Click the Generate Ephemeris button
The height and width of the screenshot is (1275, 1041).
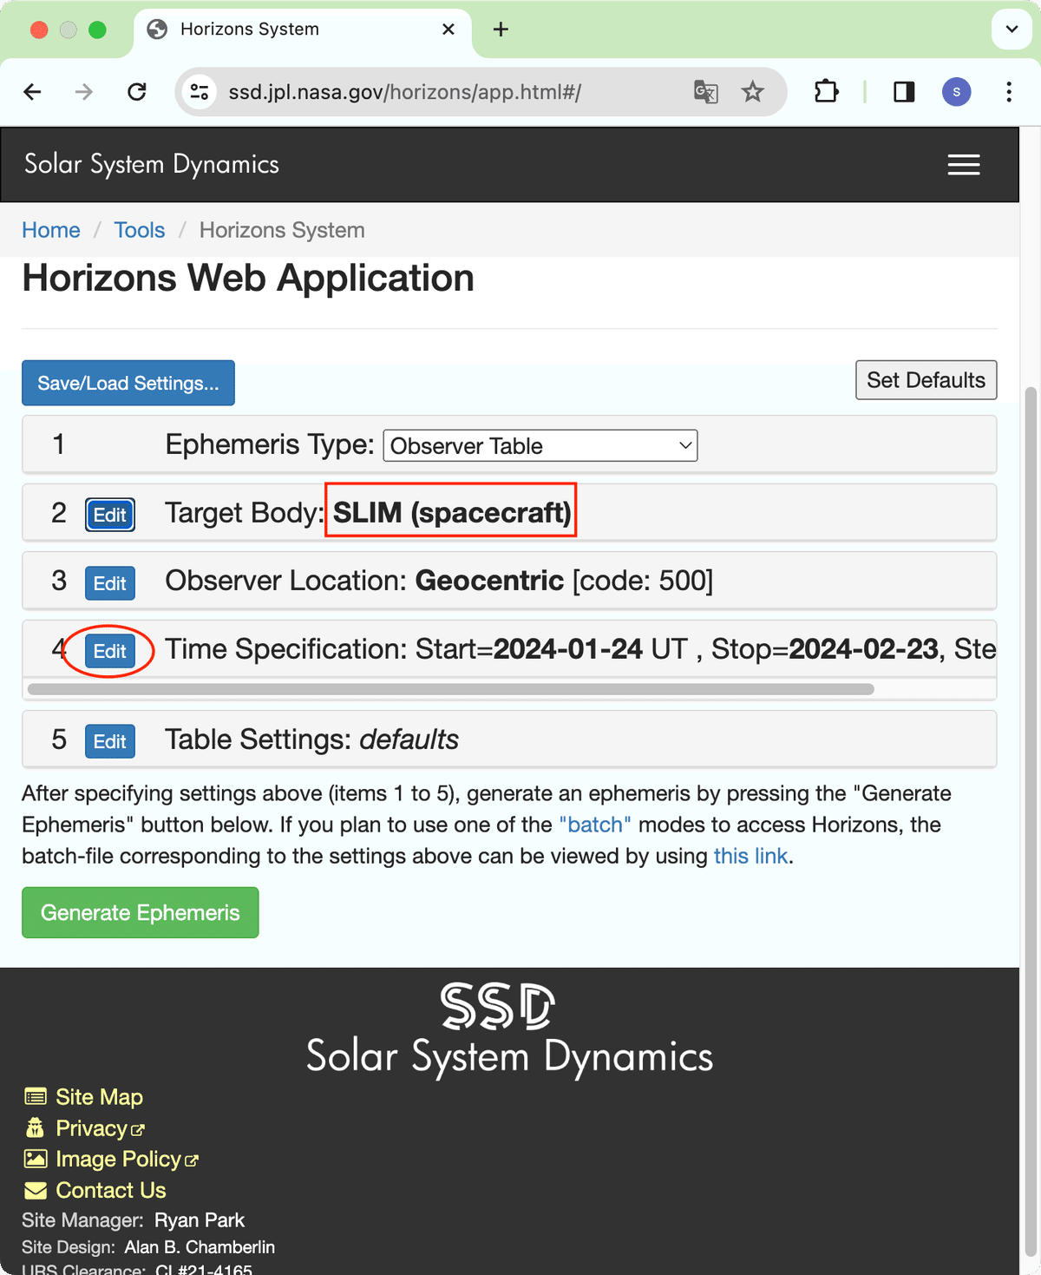(141, 912)
